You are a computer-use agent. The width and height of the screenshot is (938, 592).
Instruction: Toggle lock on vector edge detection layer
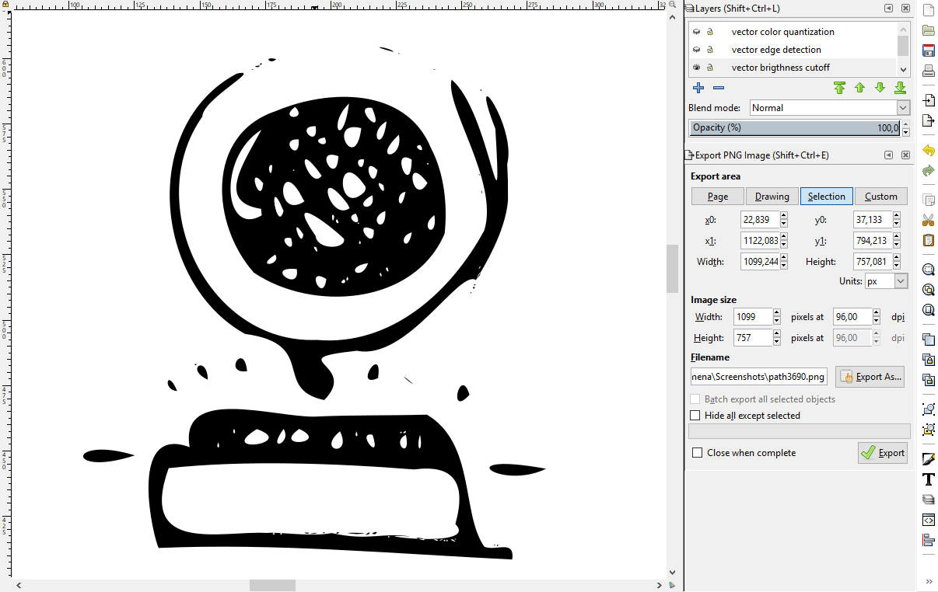tap(710, 50)
